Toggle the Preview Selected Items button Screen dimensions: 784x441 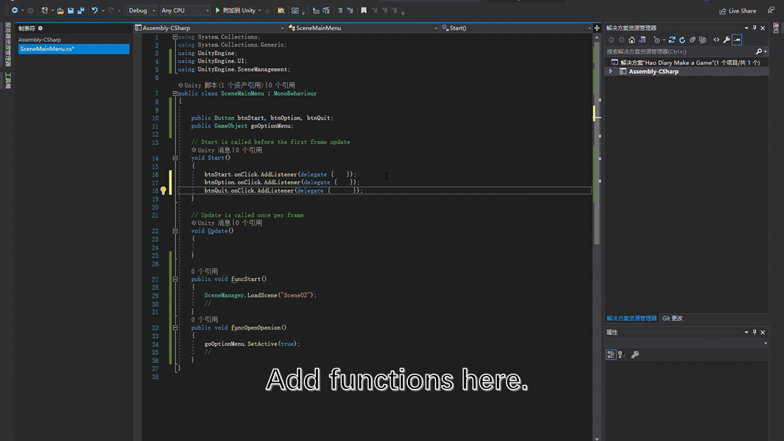[x=737, y=40]
